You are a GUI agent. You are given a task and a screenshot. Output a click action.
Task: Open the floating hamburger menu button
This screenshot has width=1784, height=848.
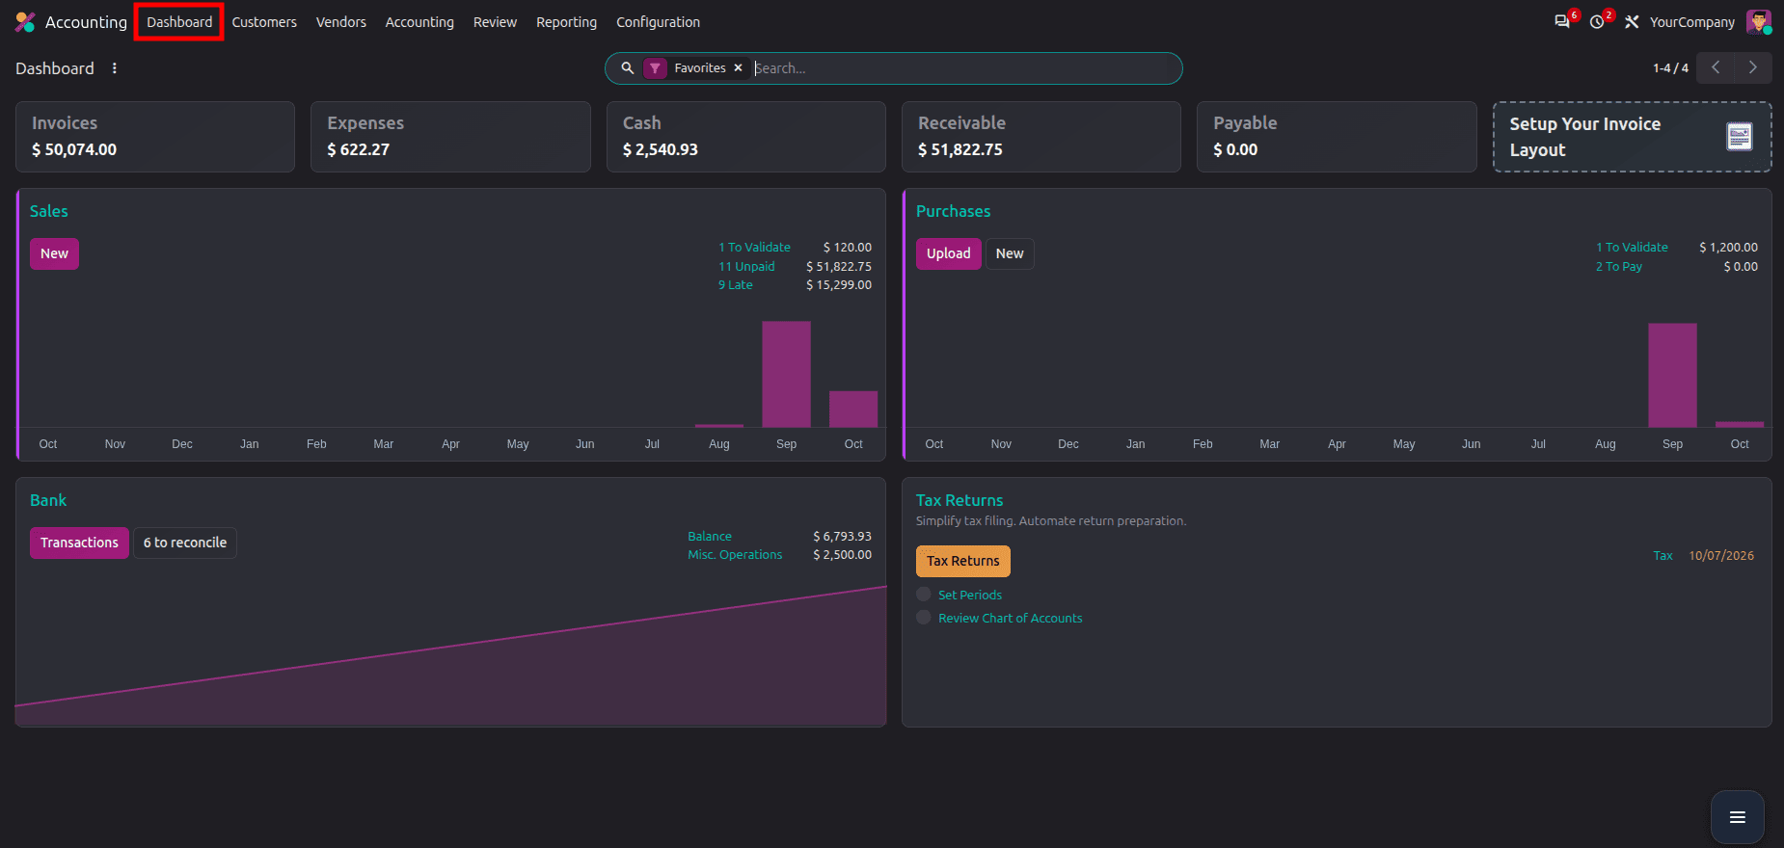1738,817
